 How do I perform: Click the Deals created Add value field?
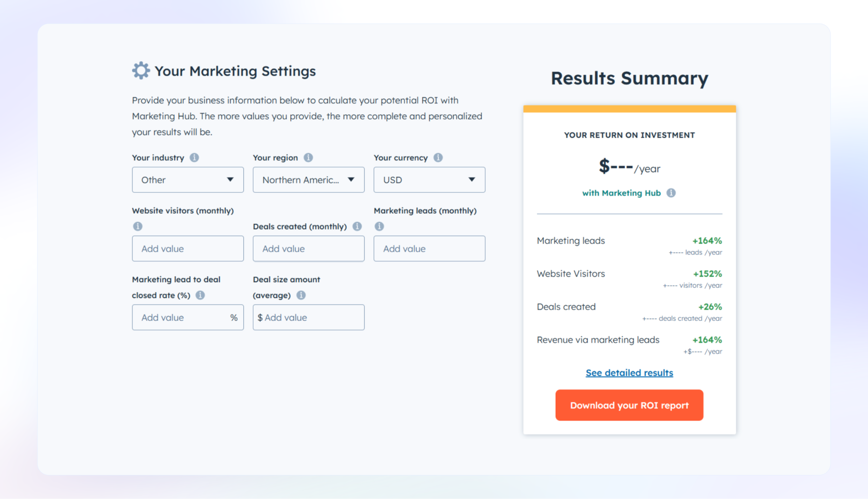click(x=308, y=248)
